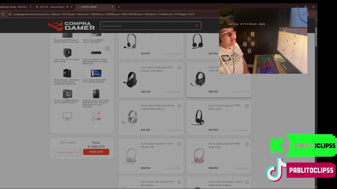The height and width of the screenshot is (189, 337).
Task: Click the red Finalizar button
Action: [x=96, y=152]
